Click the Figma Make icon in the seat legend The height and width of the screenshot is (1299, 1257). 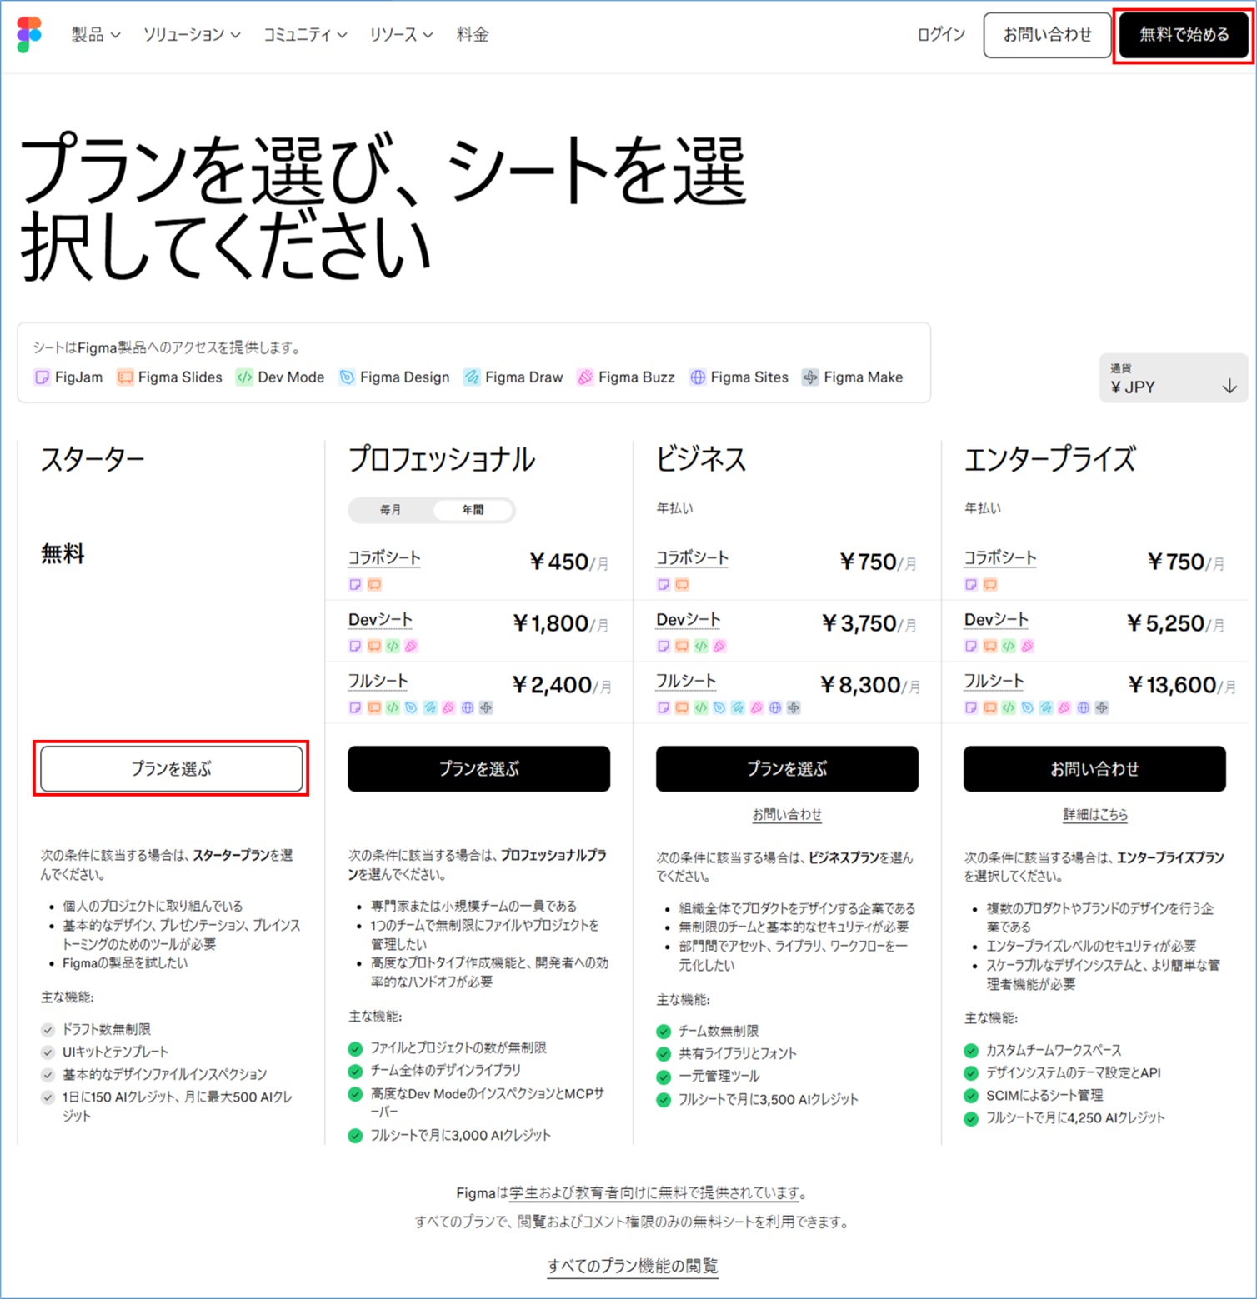click(x=810, y=377)
